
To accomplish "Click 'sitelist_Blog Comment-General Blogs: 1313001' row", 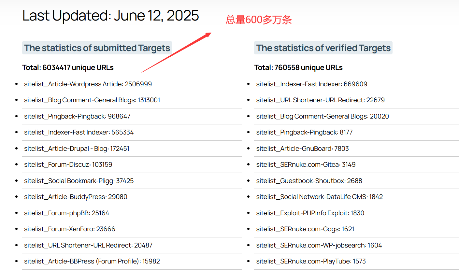I will tap(132, 100).
